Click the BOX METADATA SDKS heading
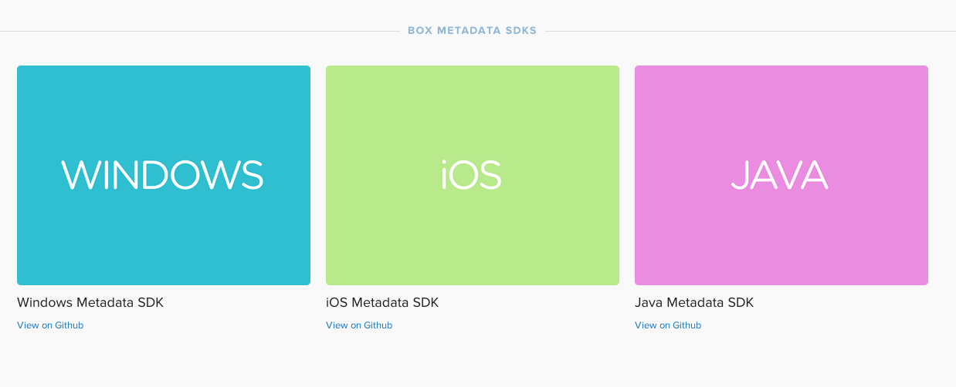Screen dimensions: 956x387 tap(473, 31)
